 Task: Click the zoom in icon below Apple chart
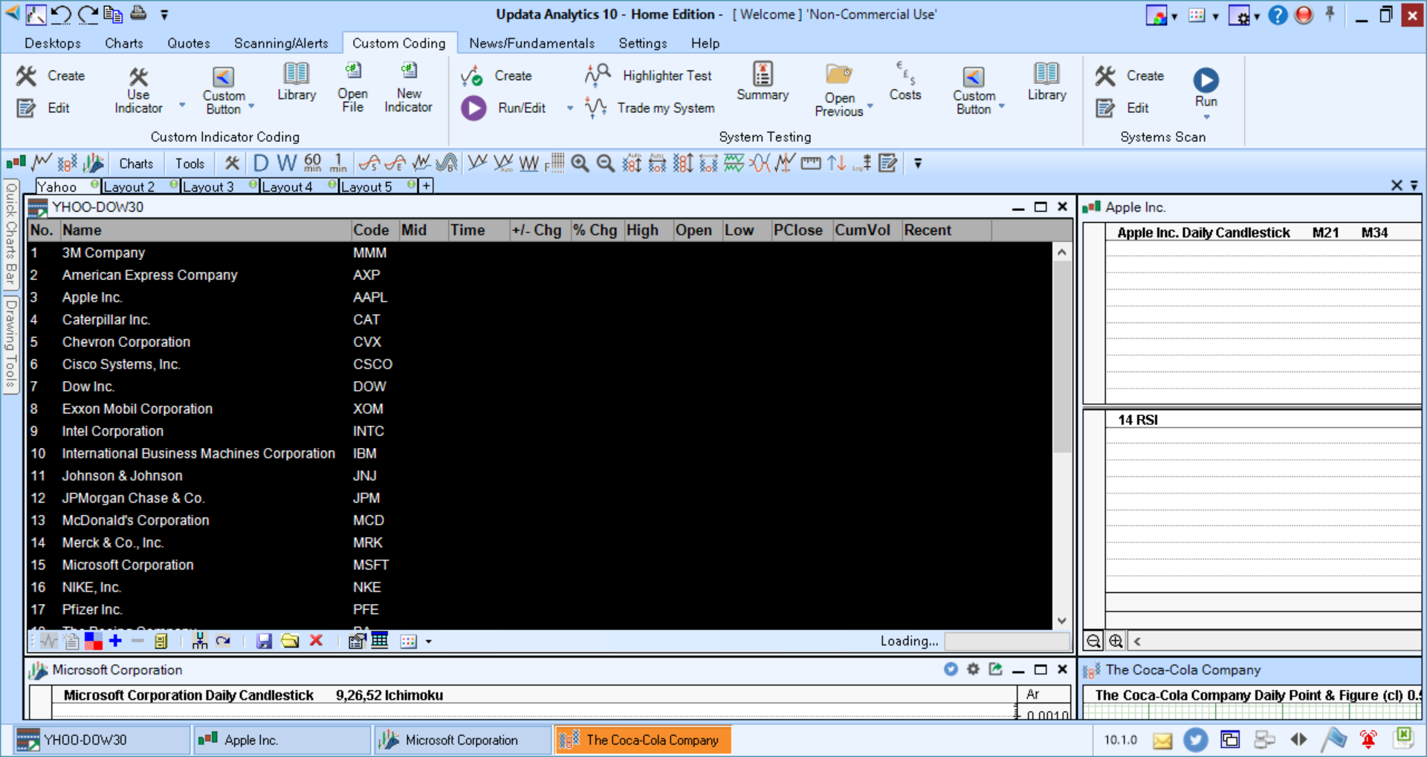click(x=1116, y=641)
